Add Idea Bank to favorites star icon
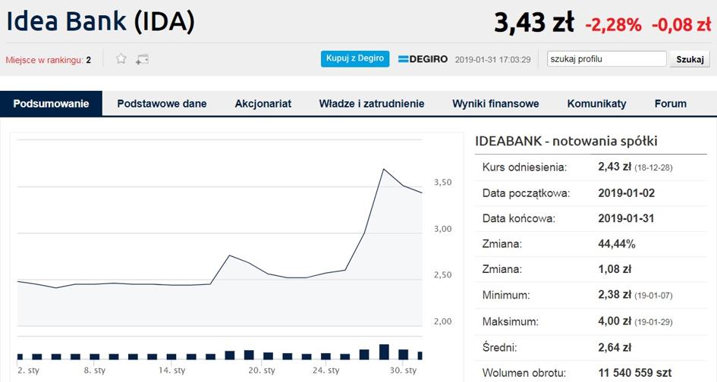717x382 pixels. pyautogui.click(x=121, y=58)
